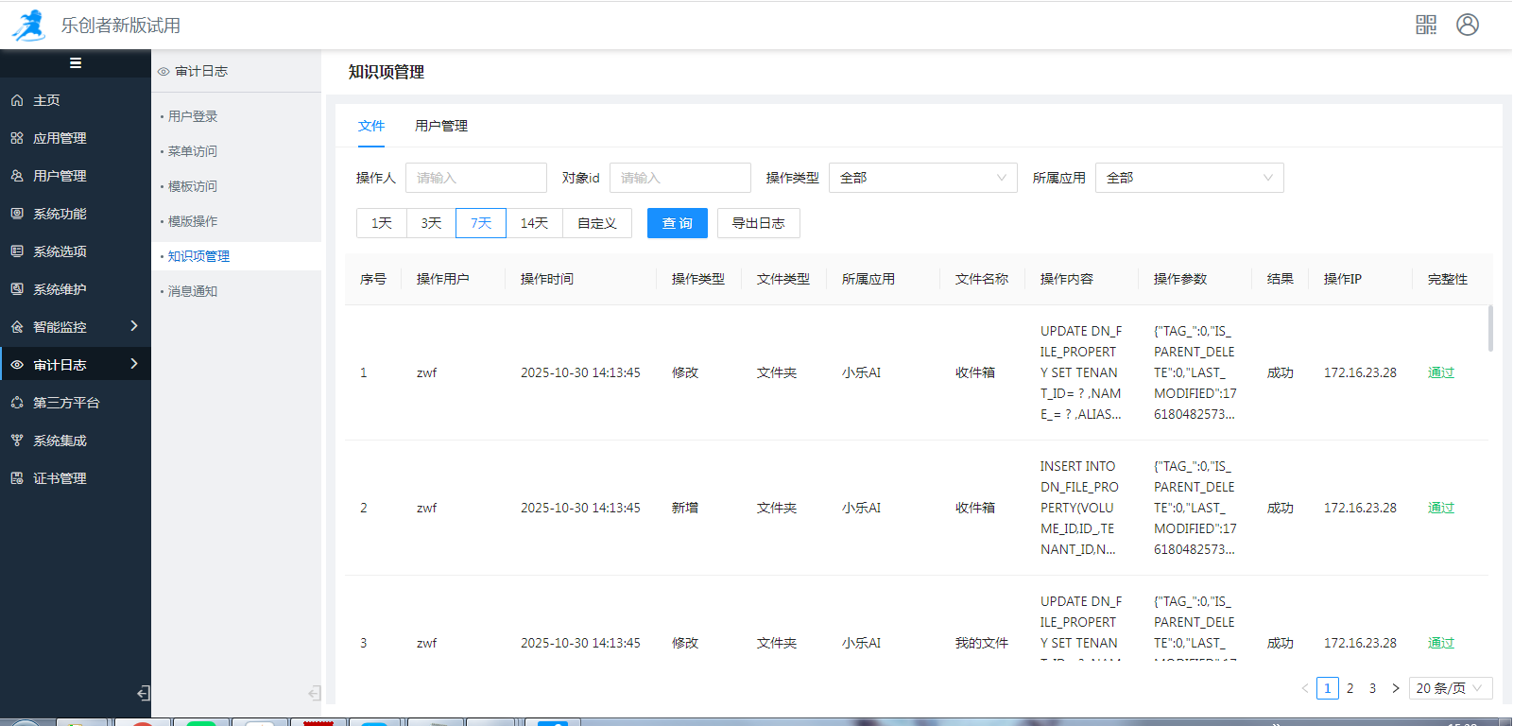Viewport: 1513px width, 726px height.
Task: Select 用户登录 in the audit log submenu
Action: [193, 116]
